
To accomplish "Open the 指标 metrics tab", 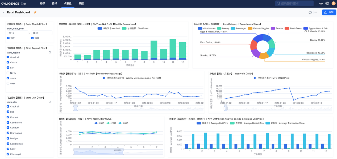I will 42,3.
